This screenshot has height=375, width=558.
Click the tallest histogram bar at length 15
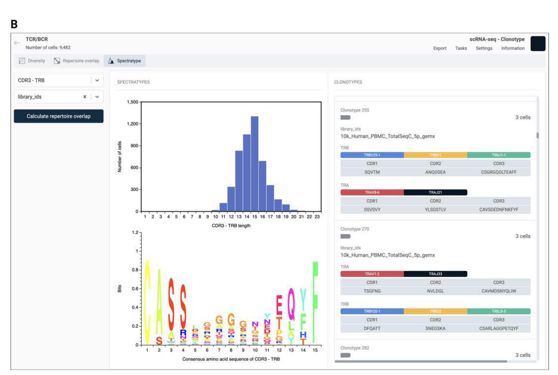click(x=254, y=163)
